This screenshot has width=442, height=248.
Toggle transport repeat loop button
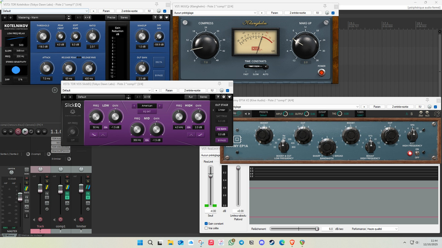pos(31,131)
